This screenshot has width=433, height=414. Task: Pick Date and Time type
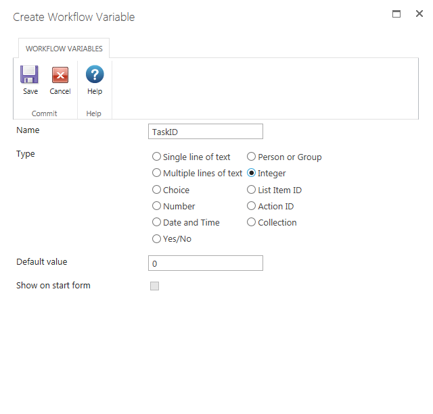tap(156, 222)
